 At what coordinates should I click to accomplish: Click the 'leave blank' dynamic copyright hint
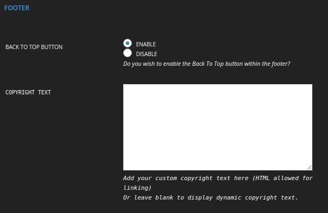click(x=210, y=197)
